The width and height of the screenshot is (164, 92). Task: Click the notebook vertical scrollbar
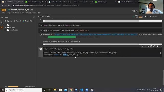pos(163,77)
